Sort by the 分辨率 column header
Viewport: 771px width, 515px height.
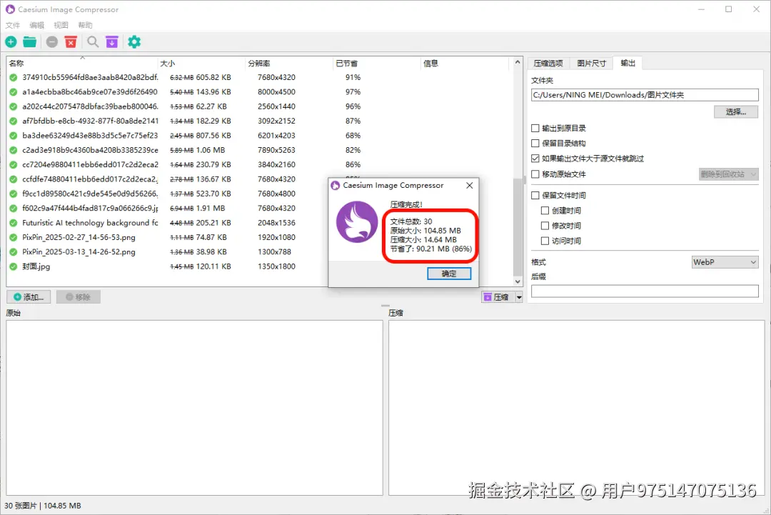289,64
